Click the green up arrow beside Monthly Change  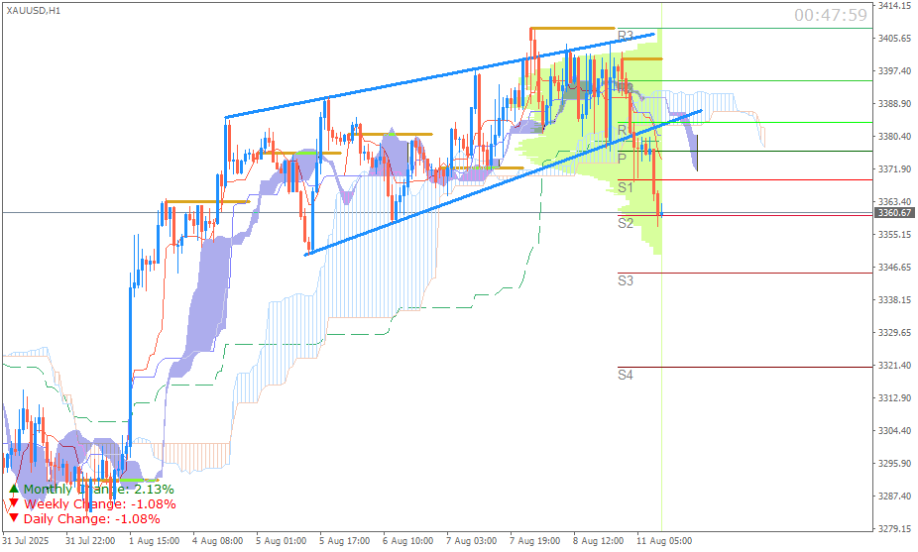tap(14, 489)
